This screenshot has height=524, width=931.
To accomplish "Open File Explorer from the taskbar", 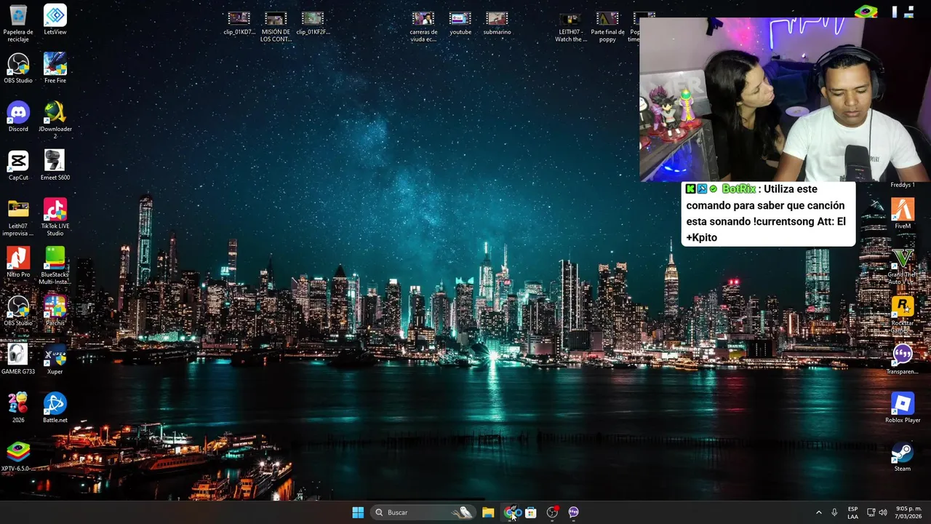I will (488, 512).
